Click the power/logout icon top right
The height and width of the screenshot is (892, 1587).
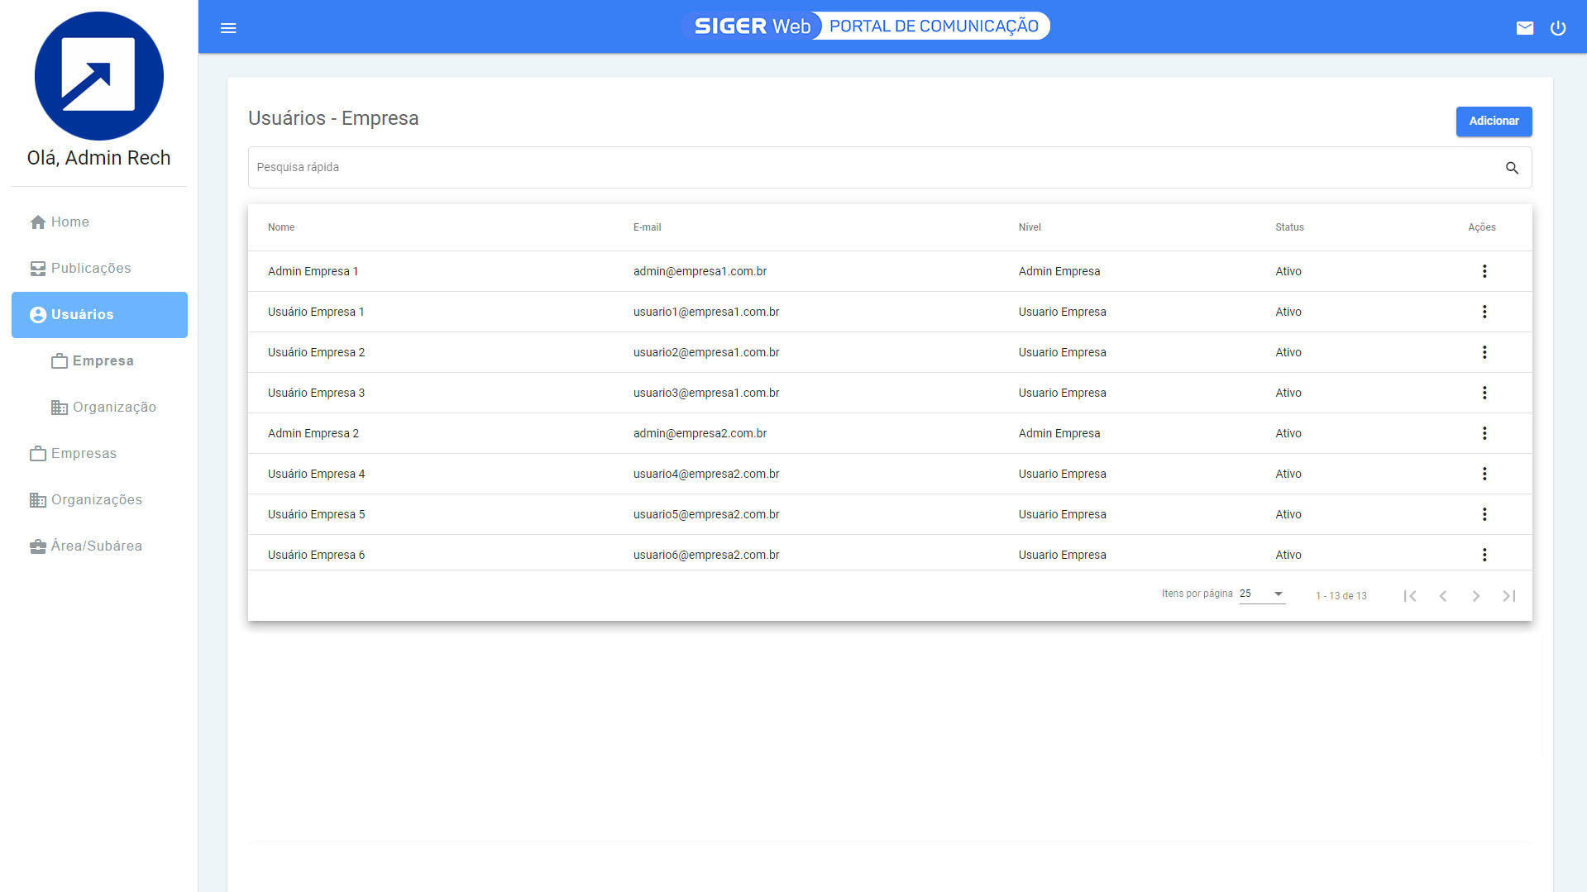[x=1559, y=27]
